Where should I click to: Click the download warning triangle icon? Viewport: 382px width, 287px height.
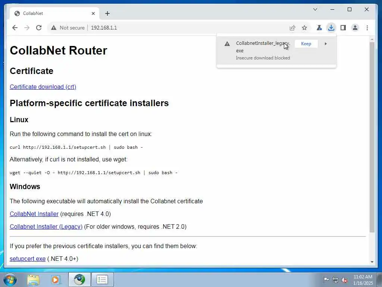(x=227, y=44)
